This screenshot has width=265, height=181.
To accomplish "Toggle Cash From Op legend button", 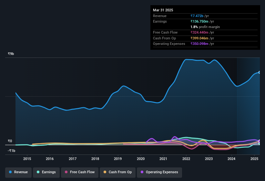I will [117, 172].
